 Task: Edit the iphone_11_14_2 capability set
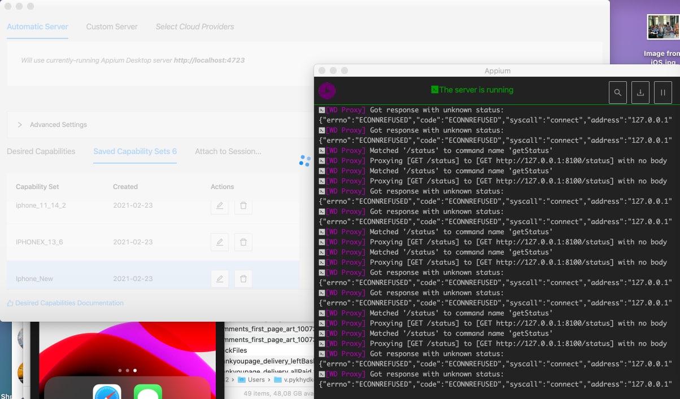tap(220, 205)
